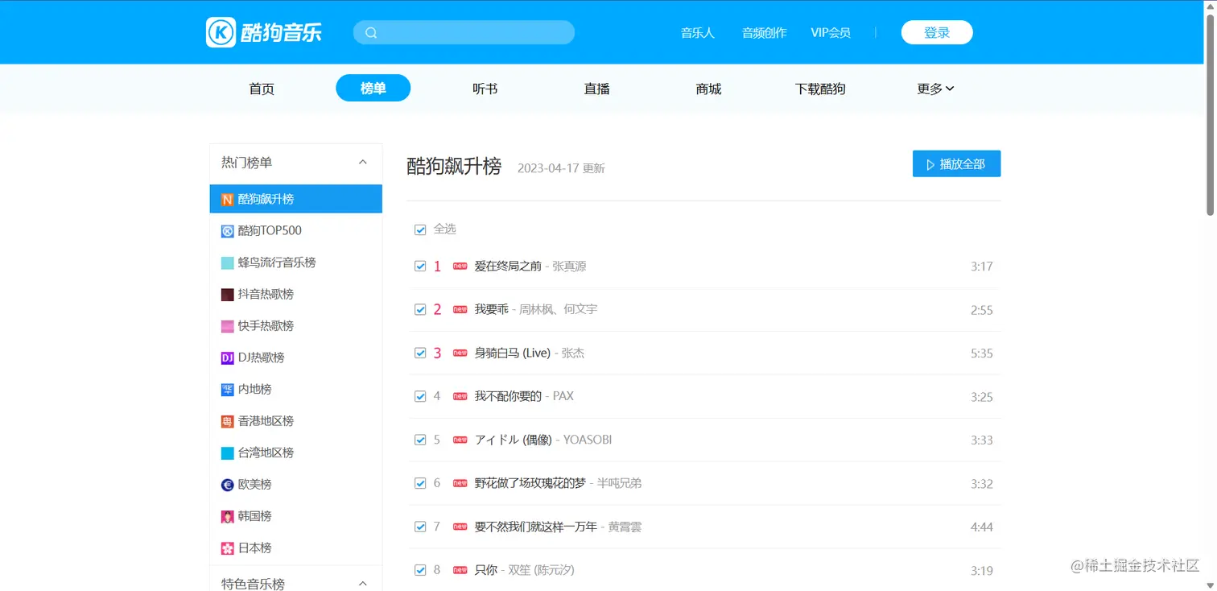
Task: Open the 酷狗TOP500 chart icon
Action: pos(227,231)
